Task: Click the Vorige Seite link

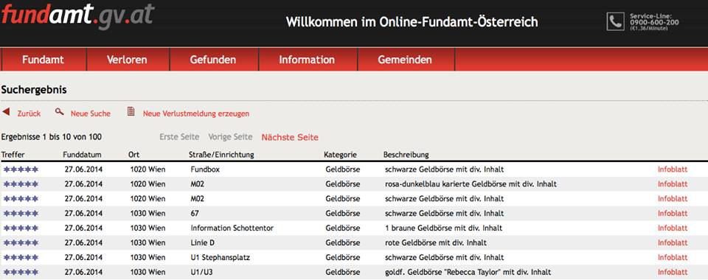Action: [230, 137]
